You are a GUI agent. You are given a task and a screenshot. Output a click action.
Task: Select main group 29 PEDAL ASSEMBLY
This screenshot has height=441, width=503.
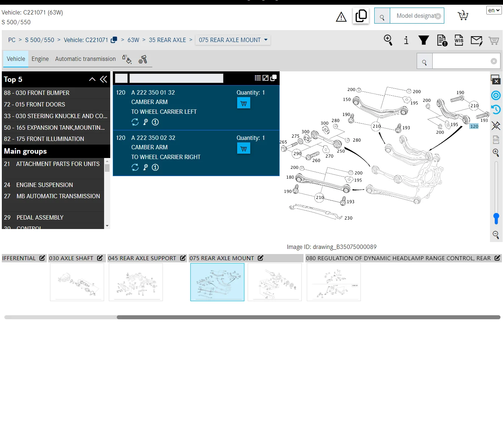tap(53, 217)
